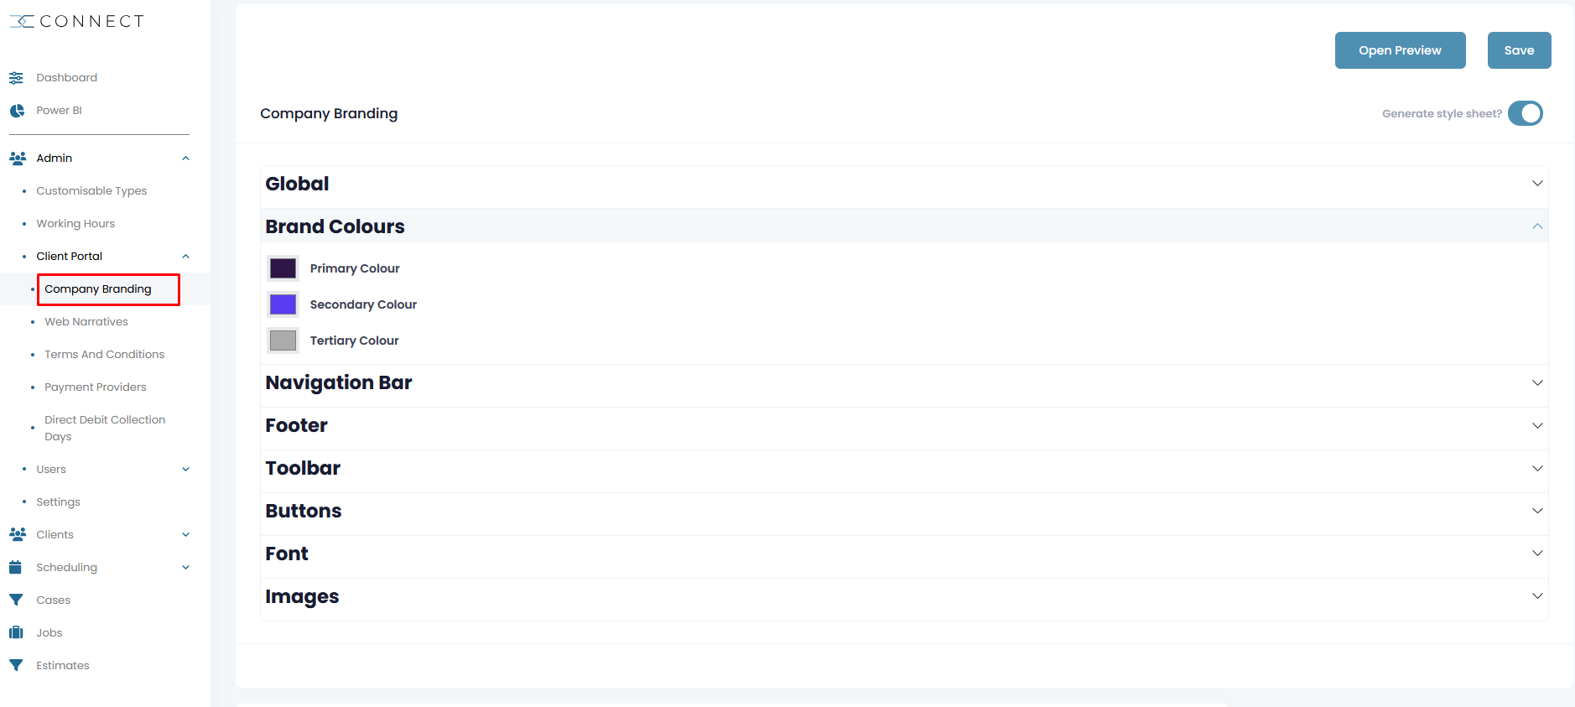Click the Jobs briefcase icon
This screenshot has height=707, width=1575.
pyautogui.click(x=16, y=632)
